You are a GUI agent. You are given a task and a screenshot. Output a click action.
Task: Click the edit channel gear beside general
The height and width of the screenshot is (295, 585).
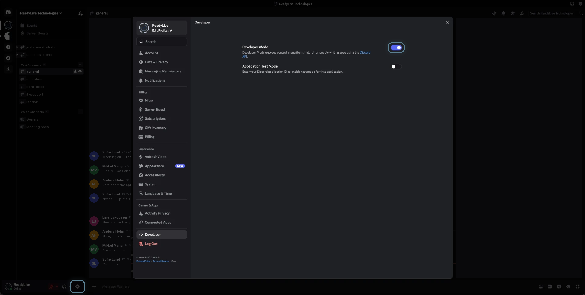pyautogui.click(x=80, y=71)
